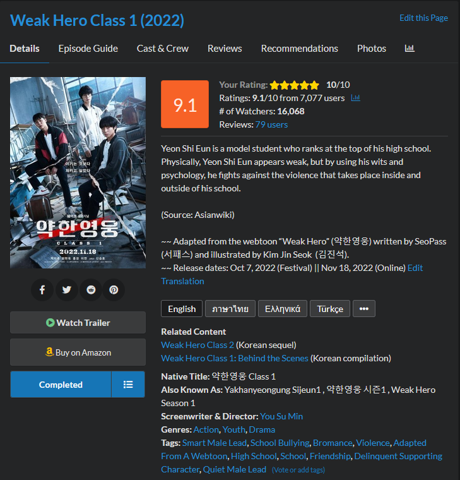This screenshot has width=460, height=480.
Task: Open Weak Hero Class 2 link
Action: click(x=198, y=345)
